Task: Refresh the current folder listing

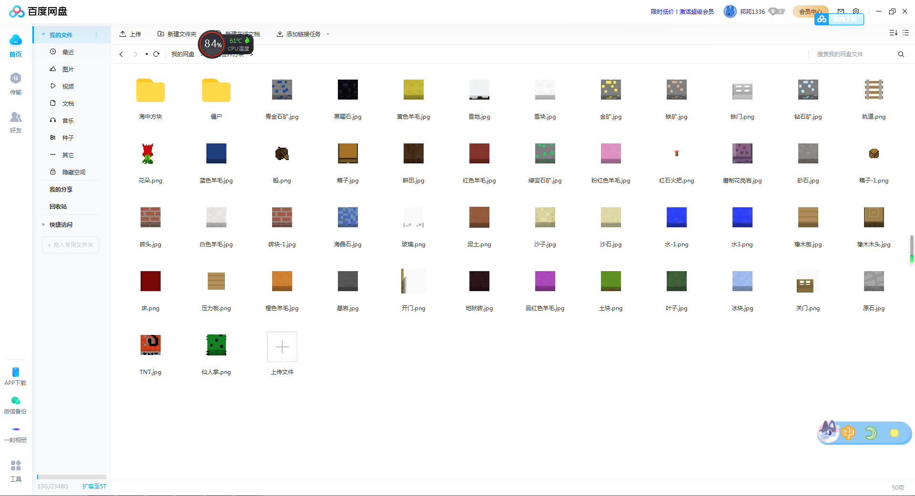Action: pos(156,54)
